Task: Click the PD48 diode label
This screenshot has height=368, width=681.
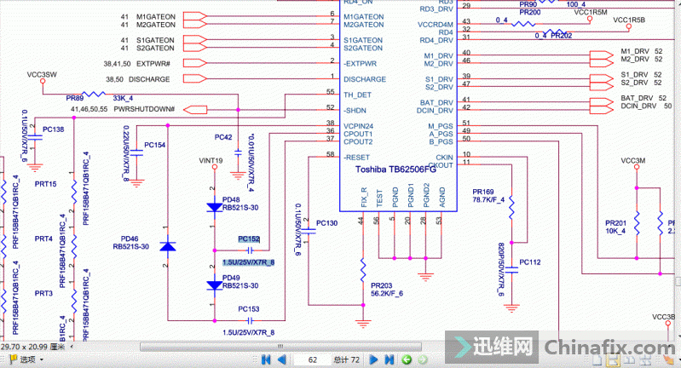Action: tap(231, 199)
